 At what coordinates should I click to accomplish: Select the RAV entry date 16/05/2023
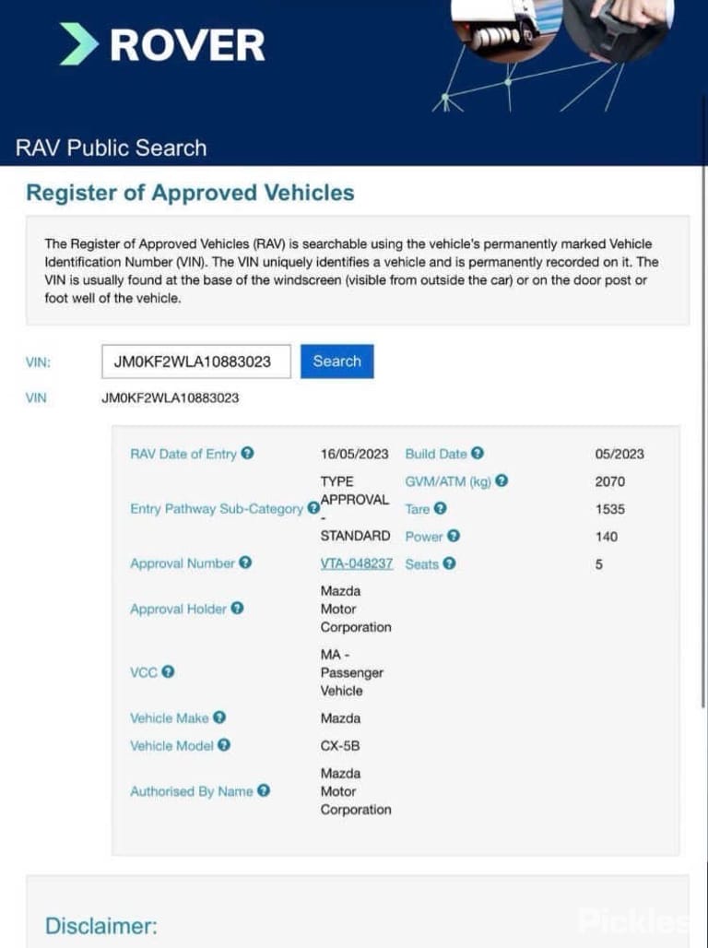(354, 454)
